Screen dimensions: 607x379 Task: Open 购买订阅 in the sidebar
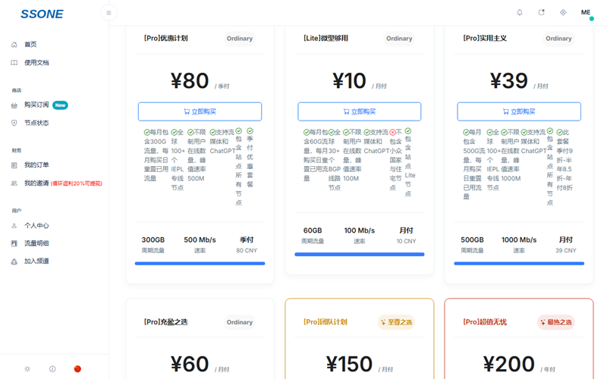pyautogui.click(x=36, y=105)
